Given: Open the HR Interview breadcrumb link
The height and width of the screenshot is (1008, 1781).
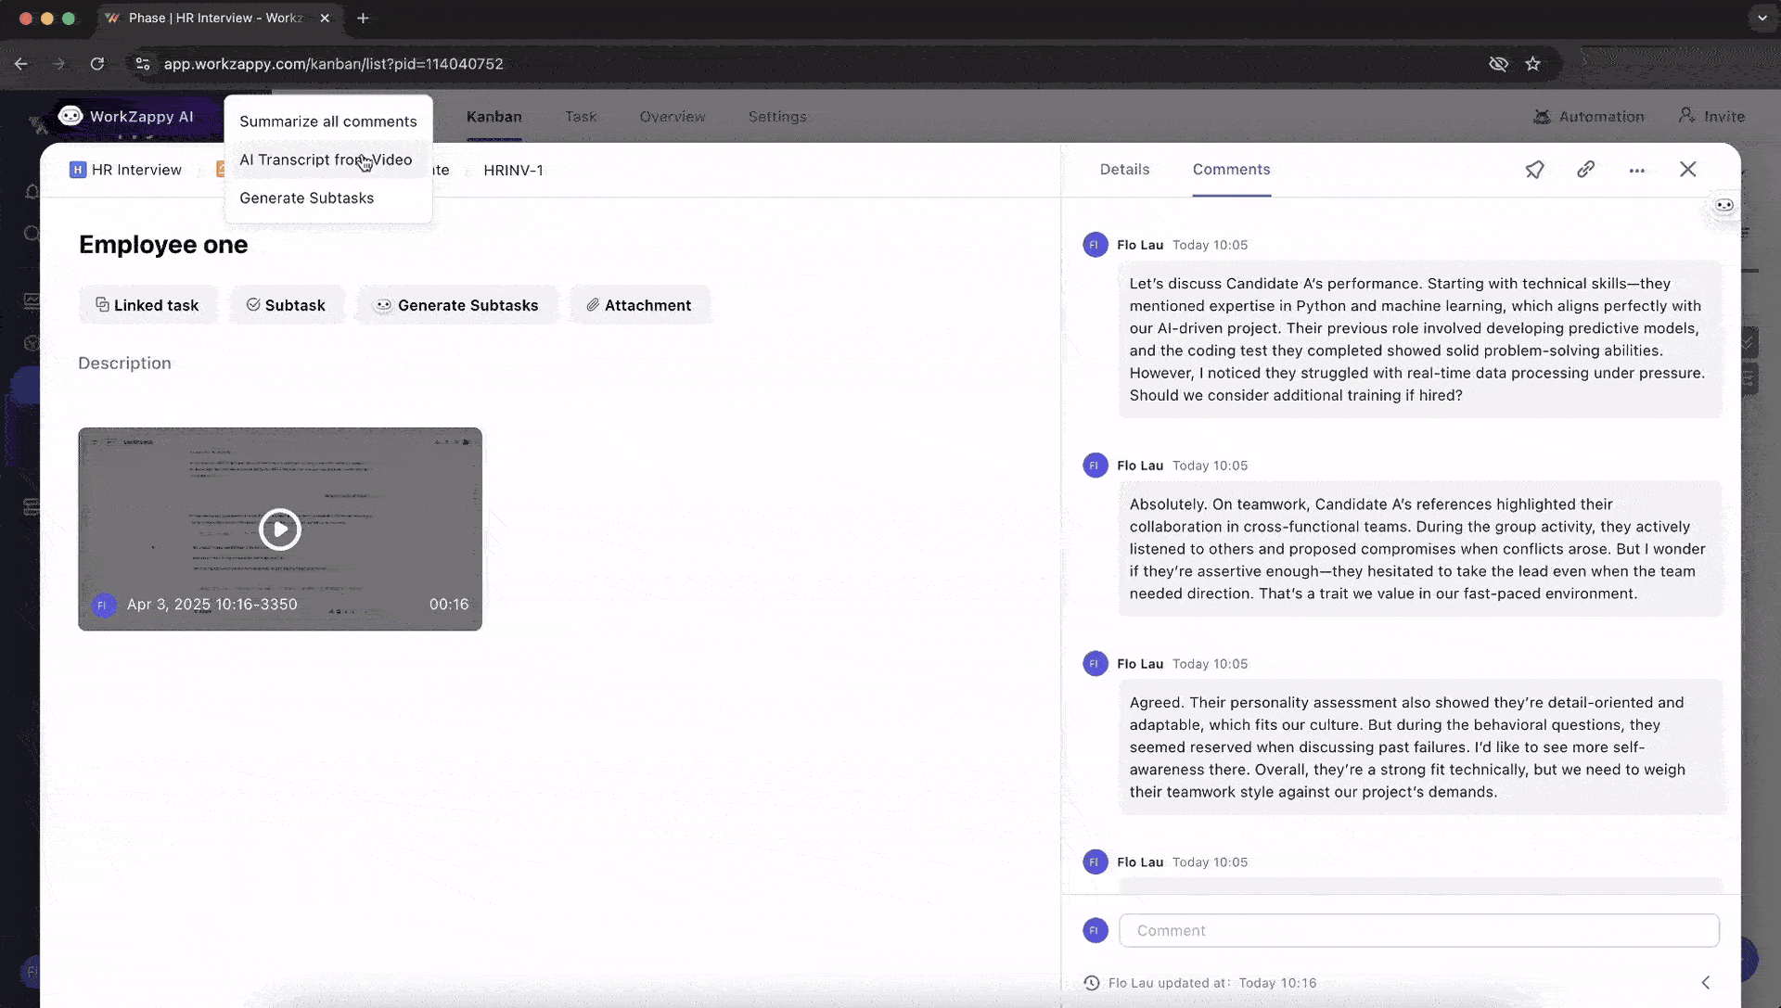Looking at the screenshot, I should [x=126, y=170].
